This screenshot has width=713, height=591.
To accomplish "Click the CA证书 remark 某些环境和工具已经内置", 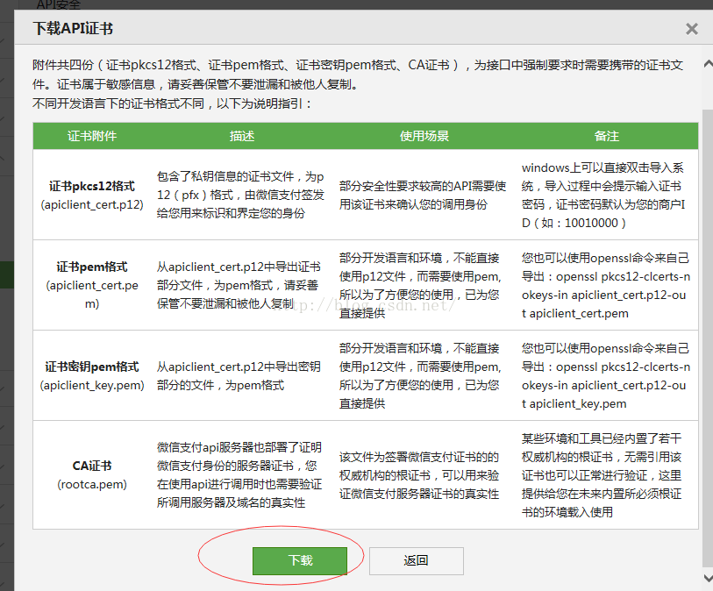I will click(x=602, y=475).
